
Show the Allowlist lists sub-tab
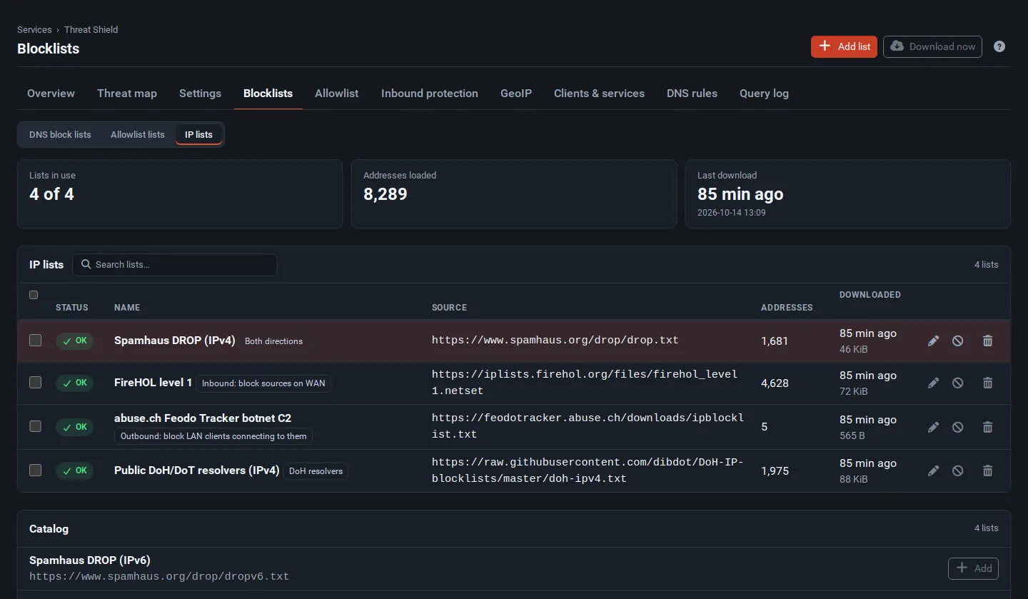click(138, 134)
